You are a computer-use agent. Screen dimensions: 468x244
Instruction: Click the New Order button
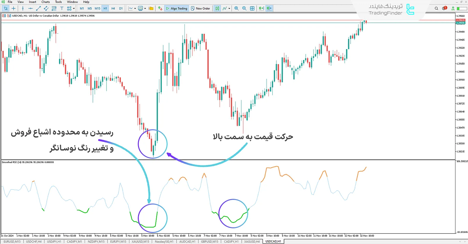pos(201,8)
